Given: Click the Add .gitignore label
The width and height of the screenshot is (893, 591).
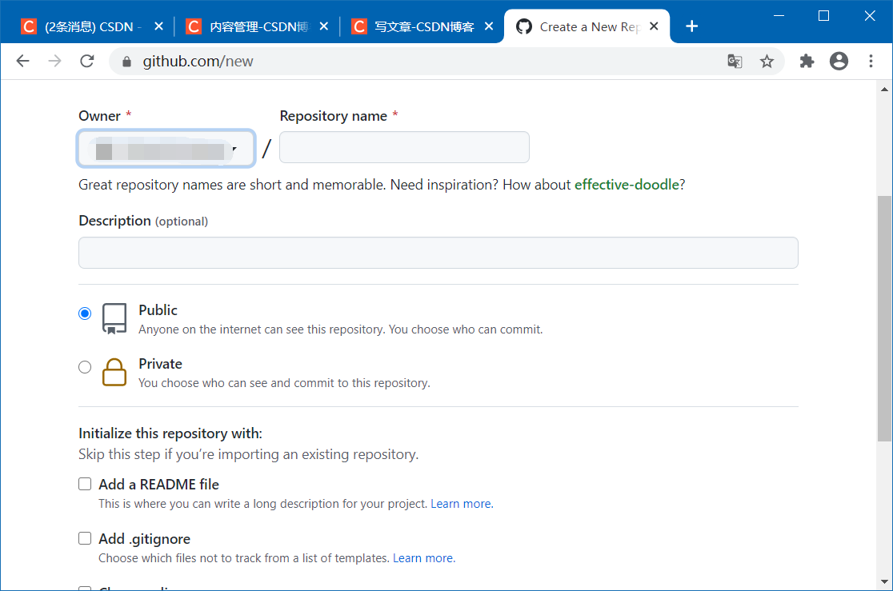Looking at the screenshot, I should point(145,539).
